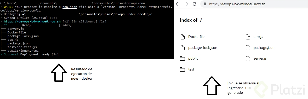This screenshot has height=99, width=308.
Task: Click 'ecedenyo' username in terminal
Action: (145, 14)
